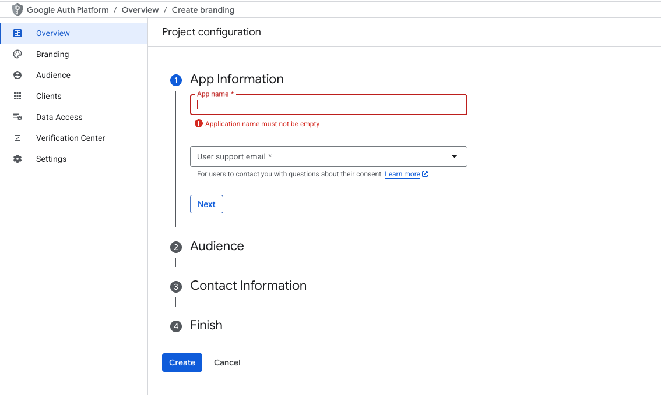661x395 pixels.
Task: Click the Data Access icon
Action: (17, 117)
